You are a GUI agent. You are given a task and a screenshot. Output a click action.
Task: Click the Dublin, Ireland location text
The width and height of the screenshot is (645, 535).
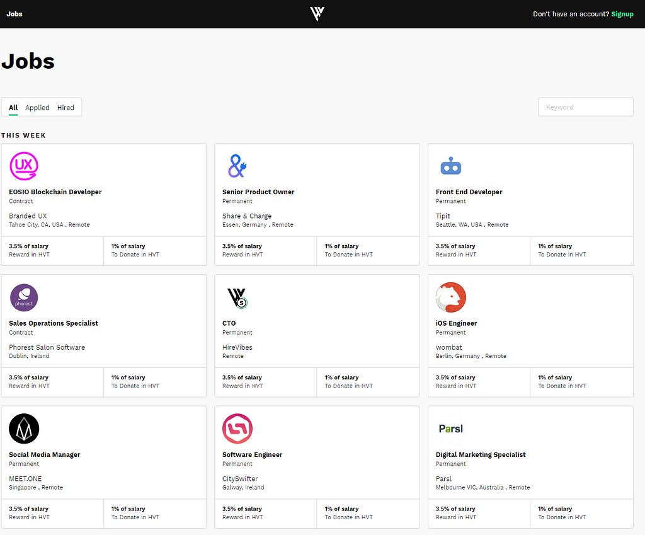point(29,356)
